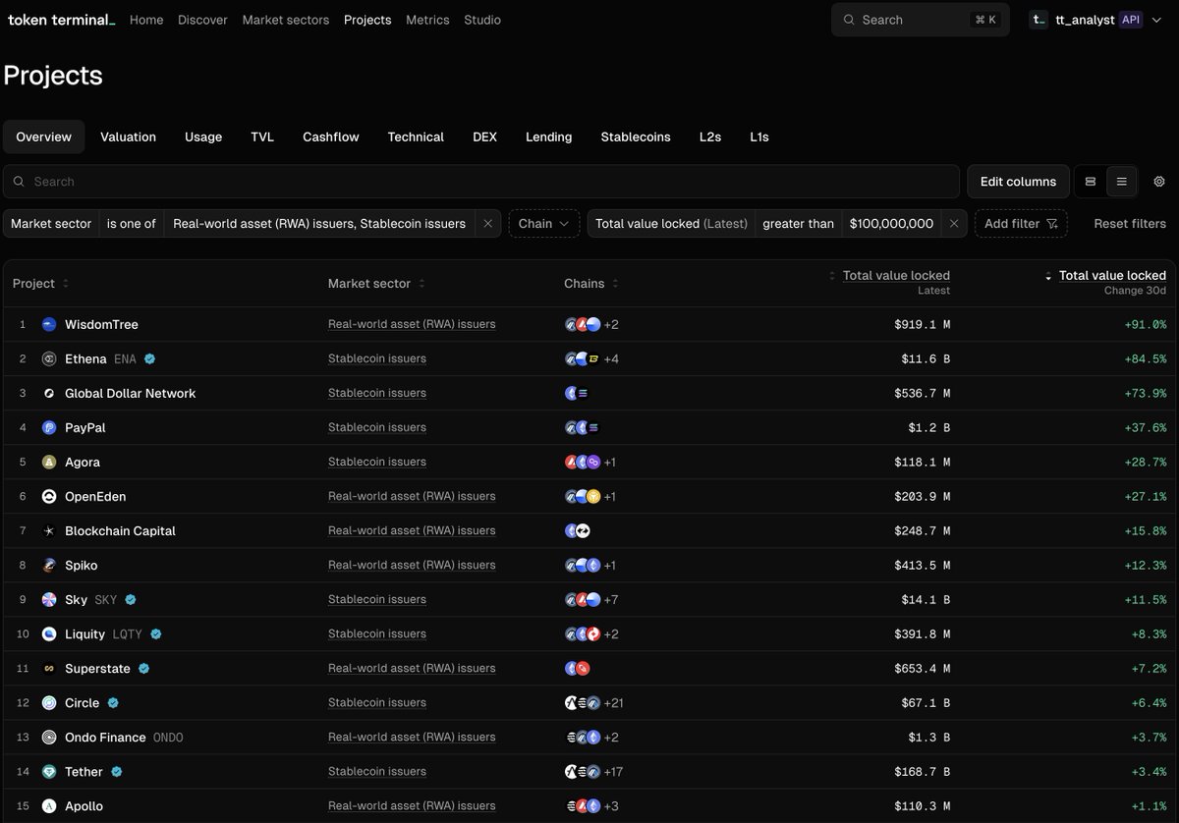Click the magnifier icon in top Search box
The height and width of the screenshot is (823, 1179).
pyautogui.click(x=849, y=20)
